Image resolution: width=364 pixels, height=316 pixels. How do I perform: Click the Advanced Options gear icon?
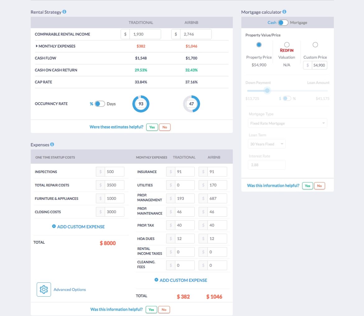[x=44, y=289]
